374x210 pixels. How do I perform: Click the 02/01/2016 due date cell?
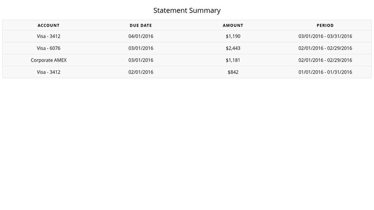[141, 72]
